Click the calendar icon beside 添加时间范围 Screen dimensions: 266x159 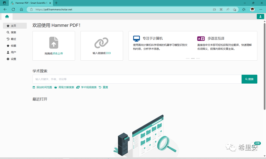34,87
